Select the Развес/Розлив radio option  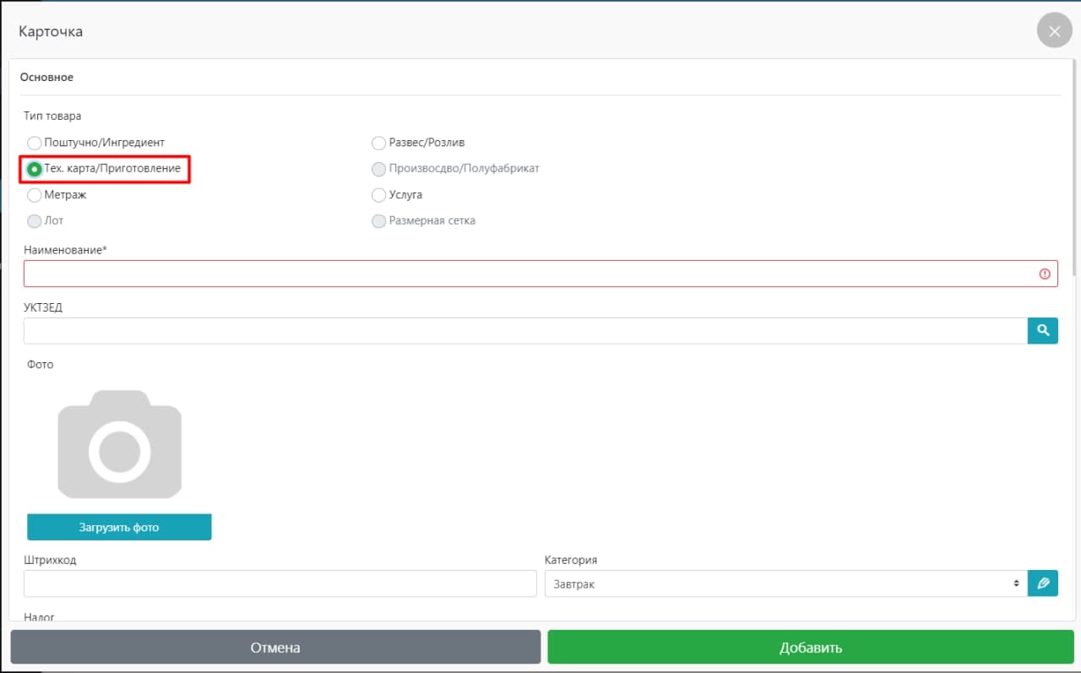pyautogui.click(x=379, y=143)
